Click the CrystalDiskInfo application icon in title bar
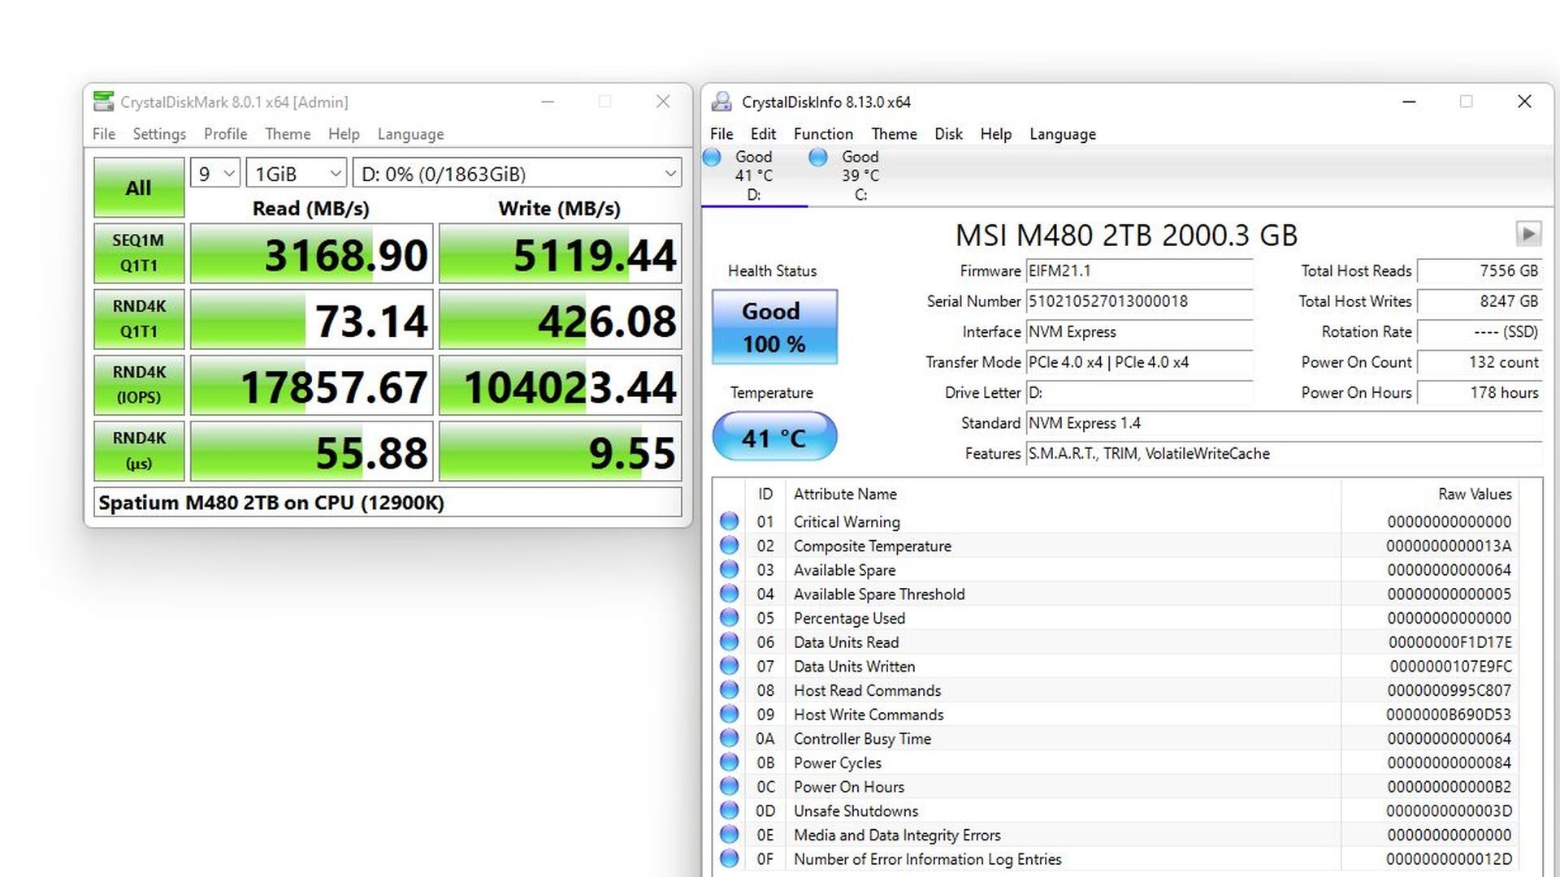 [721, 102]
